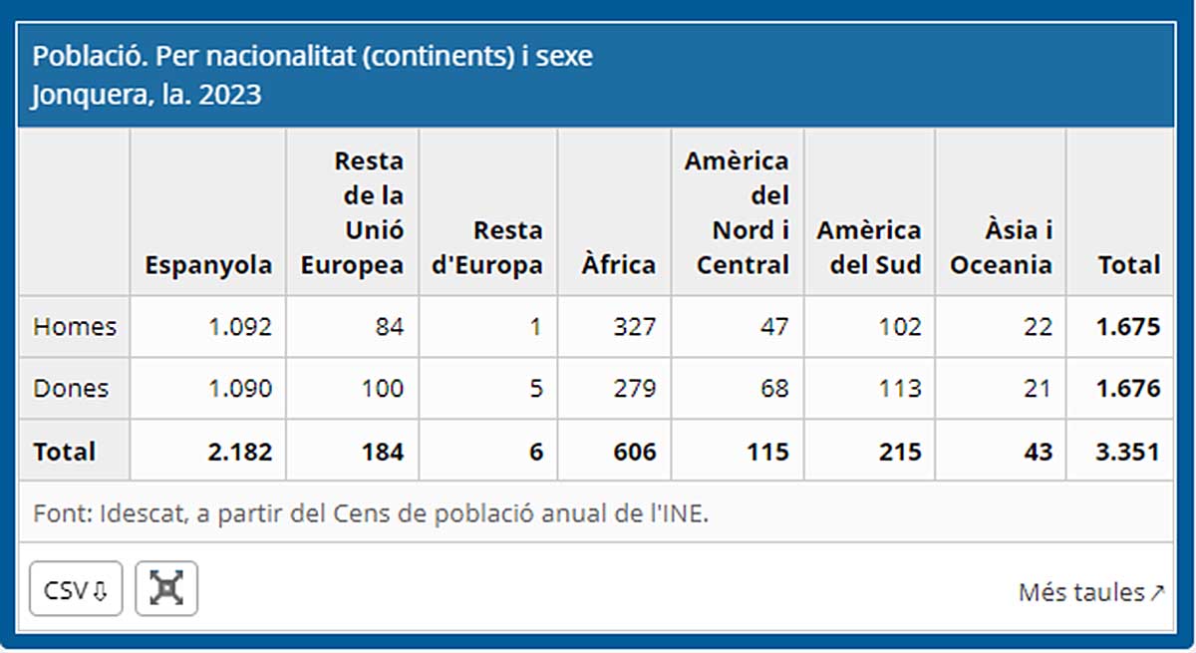Download the table with the CSV button
1196x653 pixels.
click(x=76, y=589)
